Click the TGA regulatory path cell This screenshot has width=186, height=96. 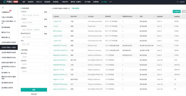click(x=176, y=60)
